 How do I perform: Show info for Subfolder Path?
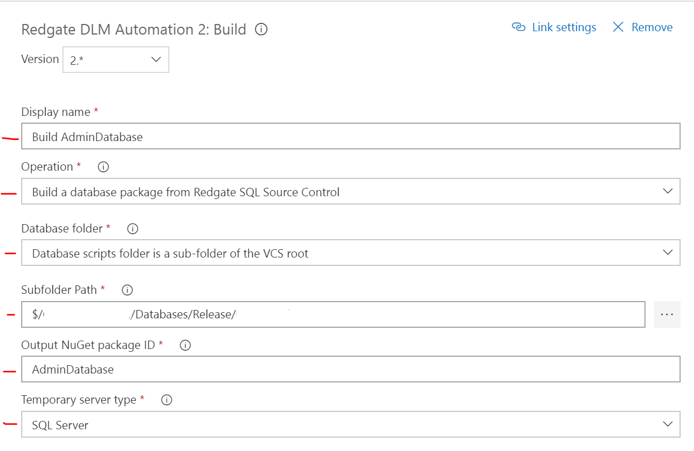(x=127, y=290)
